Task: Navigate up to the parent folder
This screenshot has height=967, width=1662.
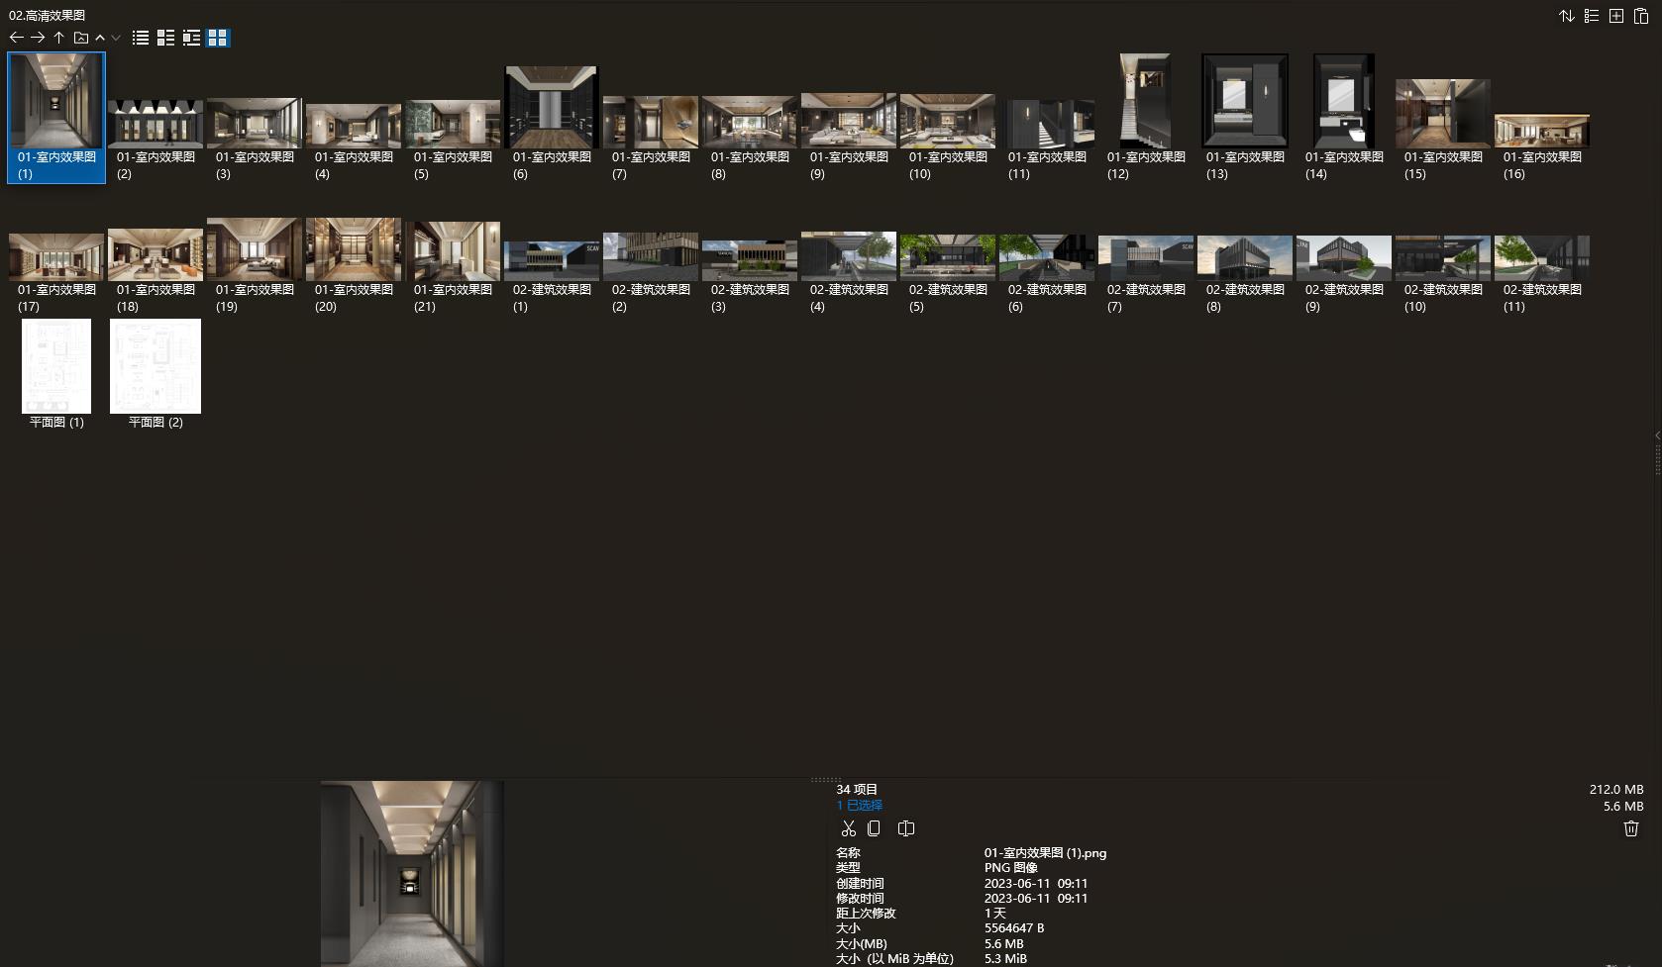Action: pyautogui.click(x=58, y=38)
